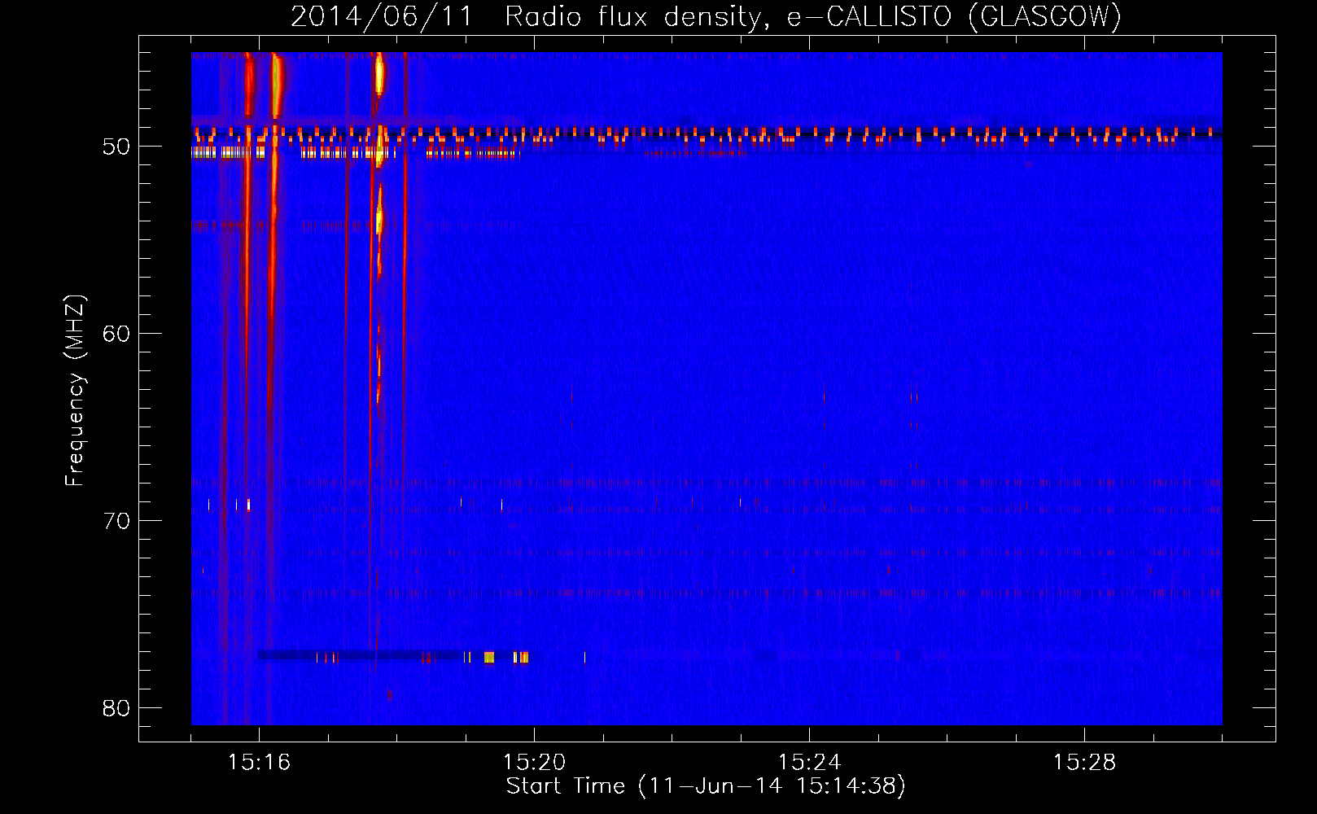Click the 'Frequency (MHZ)' axis label
This screenshot has height=814, width=1317.
point(75,391)
